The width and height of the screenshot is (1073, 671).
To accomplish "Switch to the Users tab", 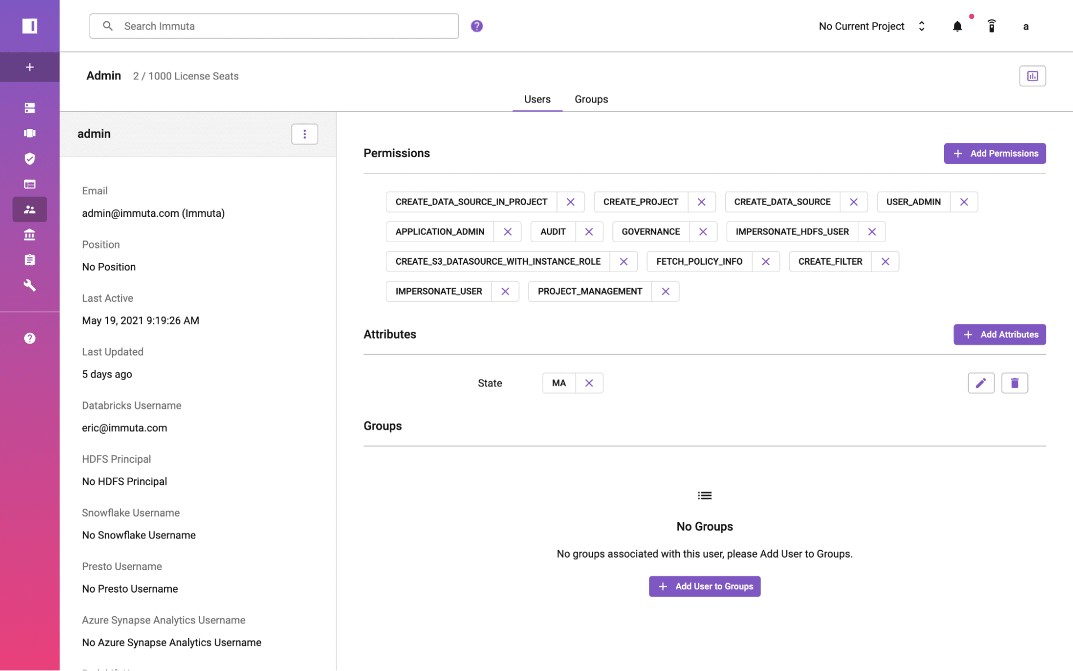I will point(537,99).
